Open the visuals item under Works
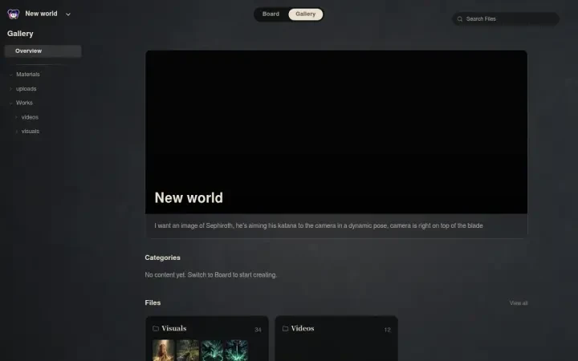The image size is (578, 361). coord(31,131)
